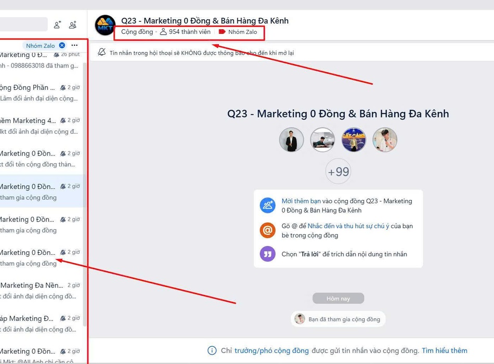Click the trưởng/phó cộng đồng link
Screen dimensions: 494x364
click(x=271, y=350)
